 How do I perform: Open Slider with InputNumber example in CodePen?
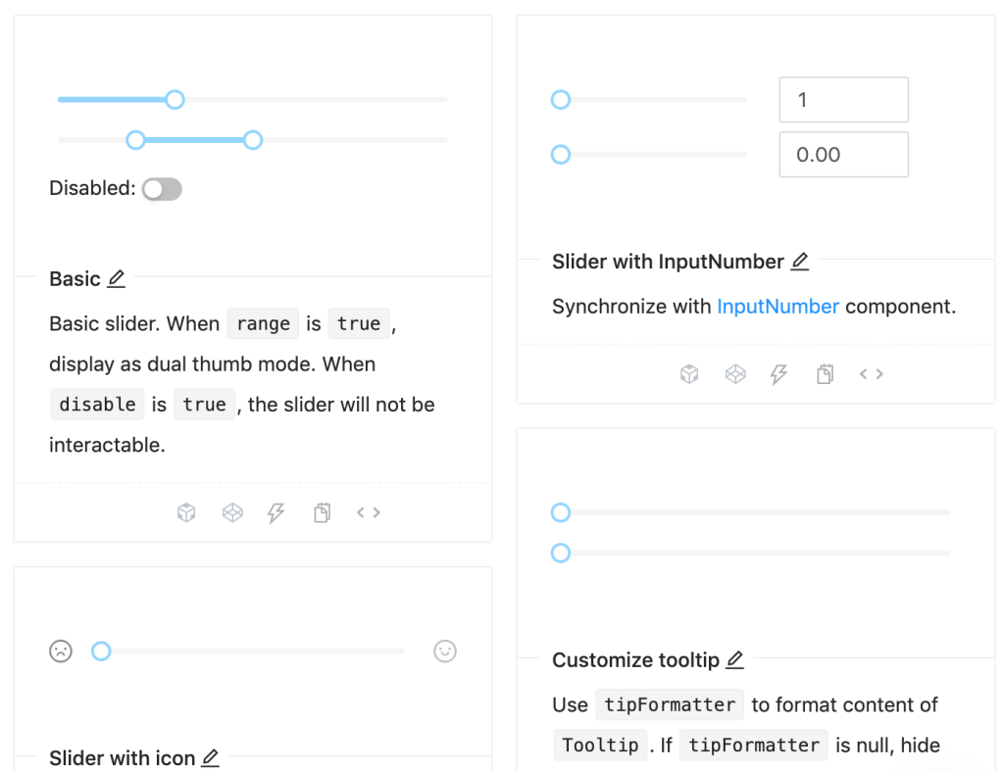(735, 373)
